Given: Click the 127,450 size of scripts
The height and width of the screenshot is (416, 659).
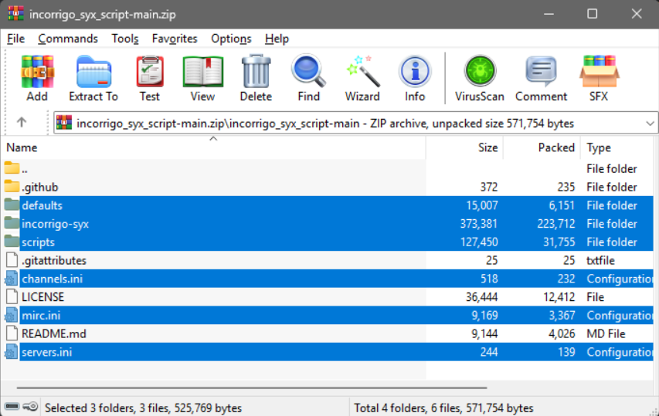Looking at the screenshot, I should (x=479, y=242).
